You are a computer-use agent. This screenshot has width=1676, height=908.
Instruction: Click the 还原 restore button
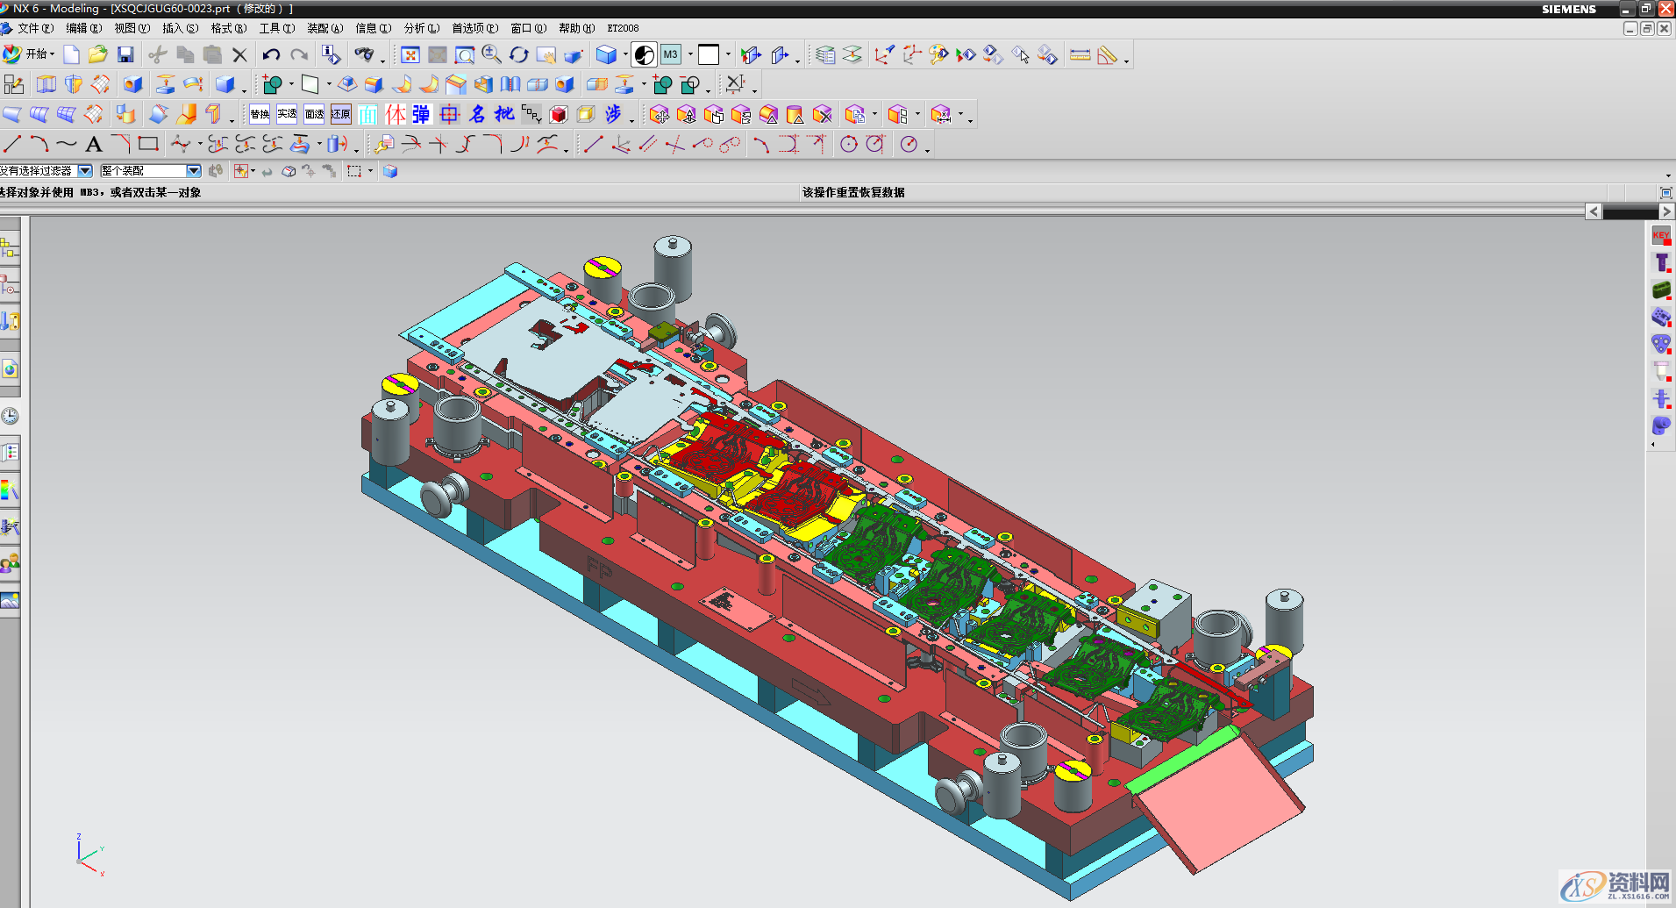click(x=341, y=114)
